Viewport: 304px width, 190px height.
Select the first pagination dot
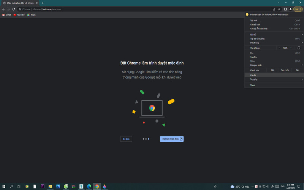pyautogui.click(x=144, y=139)
